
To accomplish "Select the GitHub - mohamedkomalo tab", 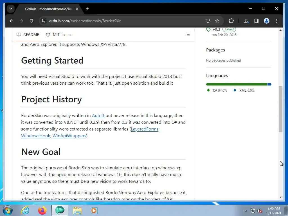I will pyautogui.click(x=48, y=9).
